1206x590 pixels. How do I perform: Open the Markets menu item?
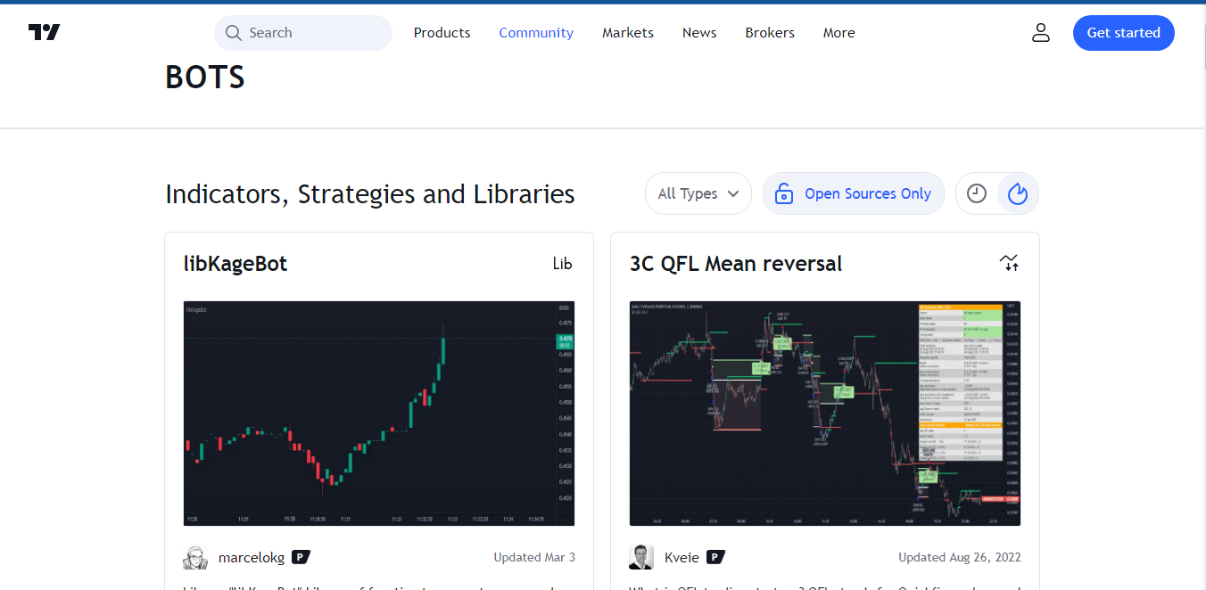627,32
